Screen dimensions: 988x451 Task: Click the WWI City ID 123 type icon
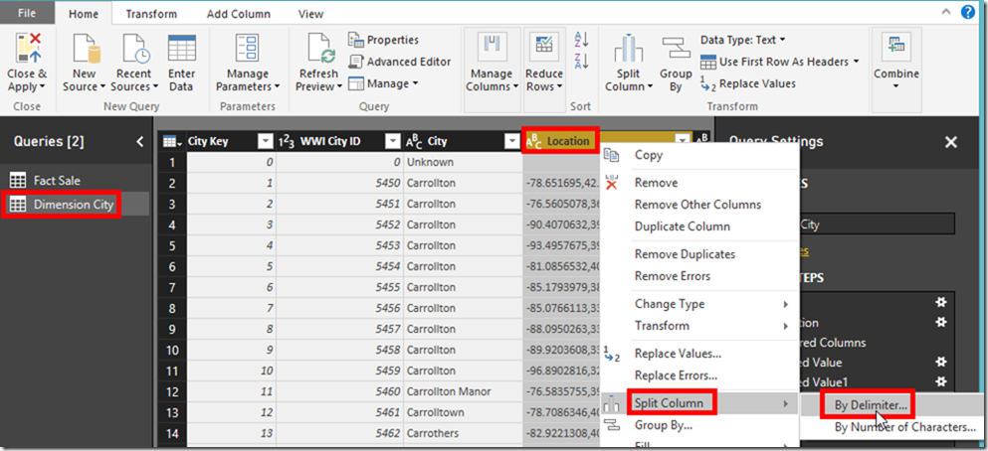tap(287, 141)
